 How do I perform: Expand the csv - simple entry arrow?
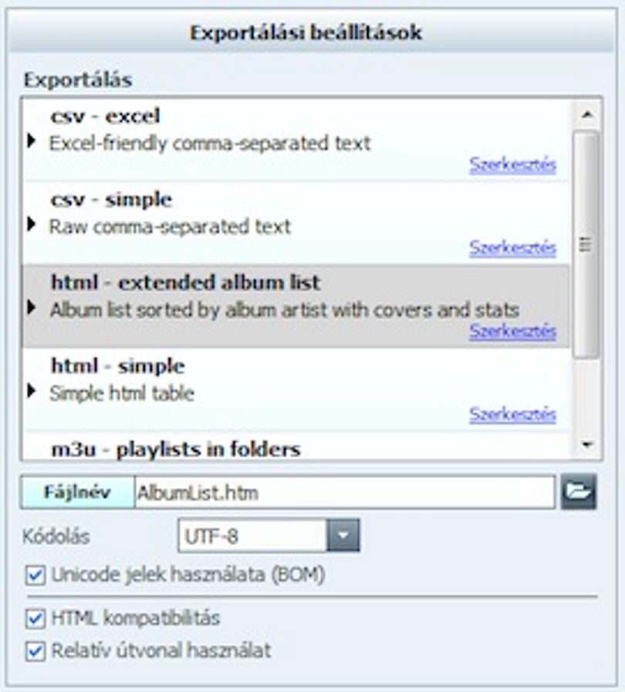pos(31,224)
